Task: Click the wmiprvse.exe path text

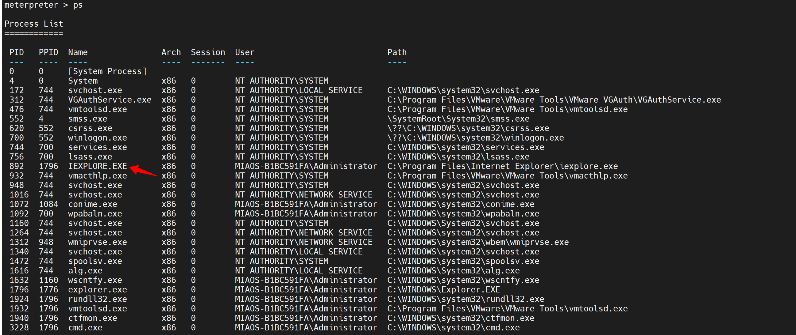Action: (x=478, y=242)
